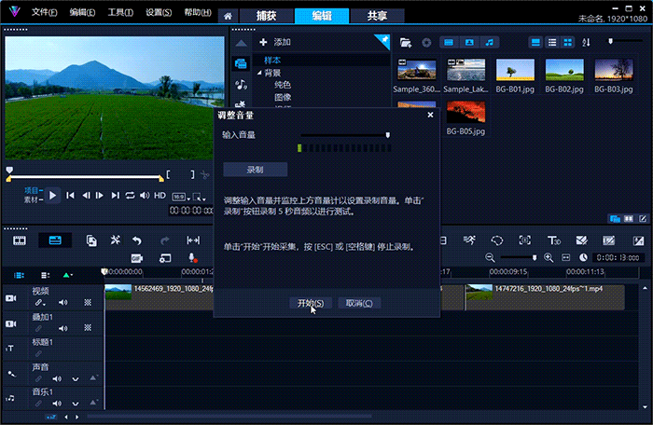Click the import media folder icon
Image resolution: width=653 pixels, height=425 pixels.
coord(406,42)
